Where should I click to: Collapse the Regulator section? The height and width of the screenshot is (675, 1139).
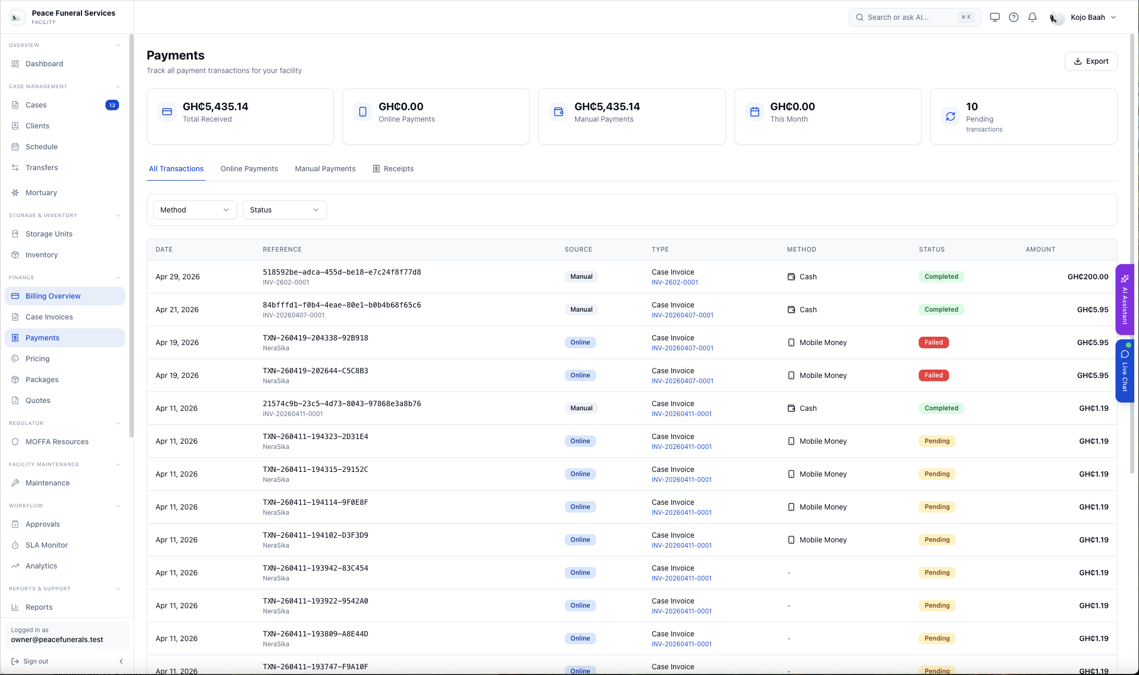(x=118, y=423)
